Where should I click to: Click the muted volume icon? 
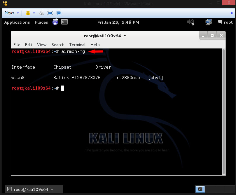click(x=191, y=22)
